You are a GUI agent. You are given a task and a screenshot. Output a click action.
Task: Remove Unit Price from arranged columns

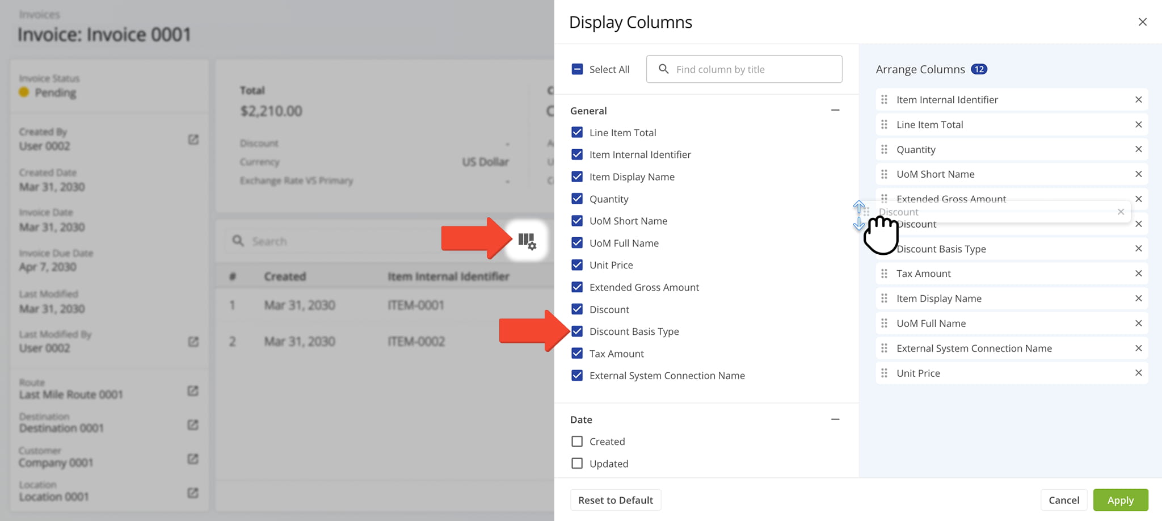click(x=1138, y=373)
